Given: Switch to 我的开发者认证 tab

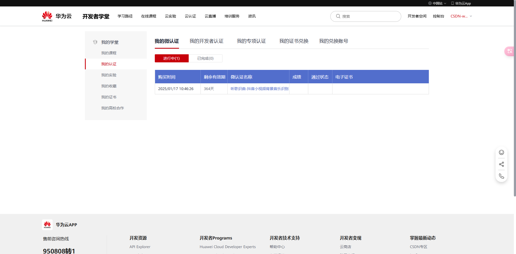Looking at the screenshot, I should (x=206, y=41).
